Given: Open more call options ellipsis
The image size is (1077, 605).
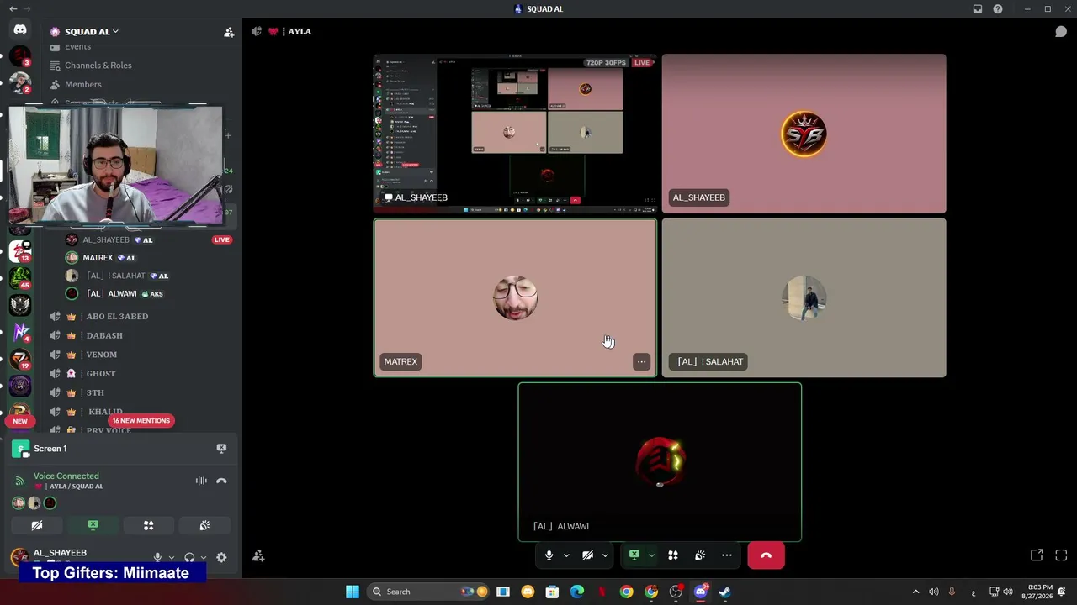Looking at the screenshot, I should coord(727,555).
